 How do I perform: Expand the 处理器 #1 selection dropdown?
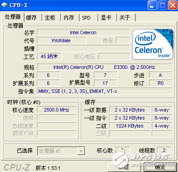61,151
